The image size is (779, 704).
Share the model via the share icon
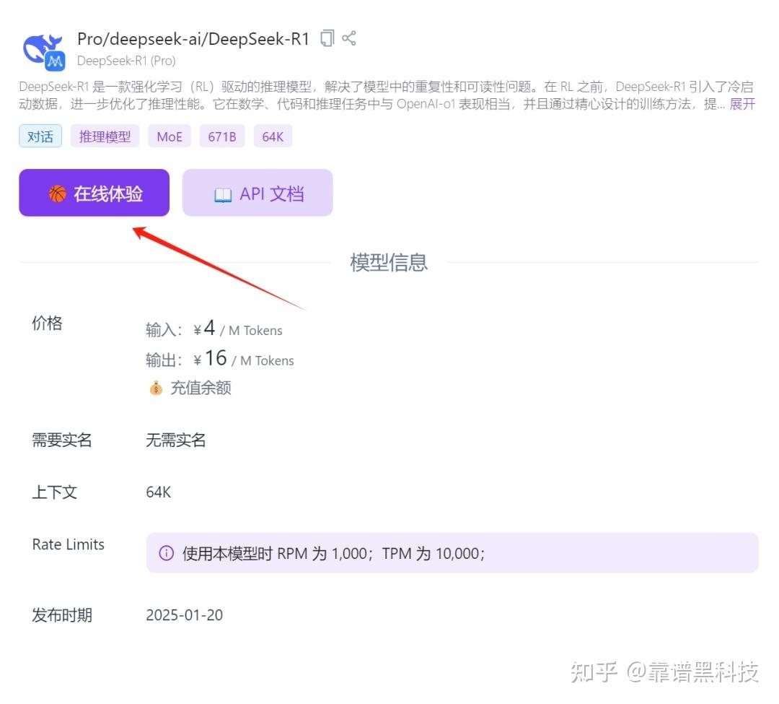(349, 39)
